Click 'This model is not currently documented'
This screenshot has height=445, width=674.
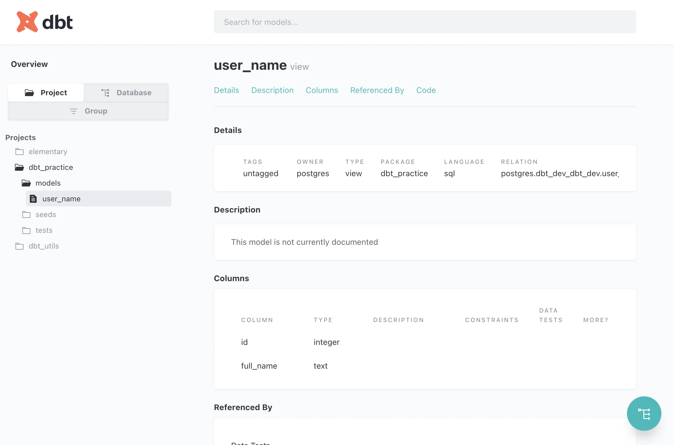click(x=304, y=242)
